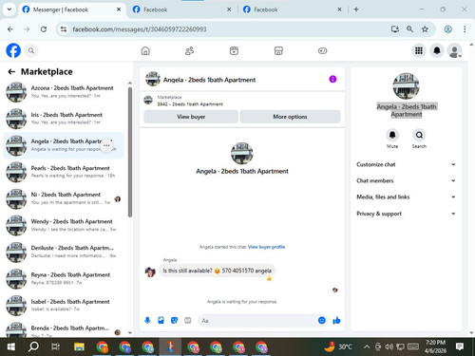Open the Gaming controller icon
This screenshot has width=475, height=356.
(322, 50)
